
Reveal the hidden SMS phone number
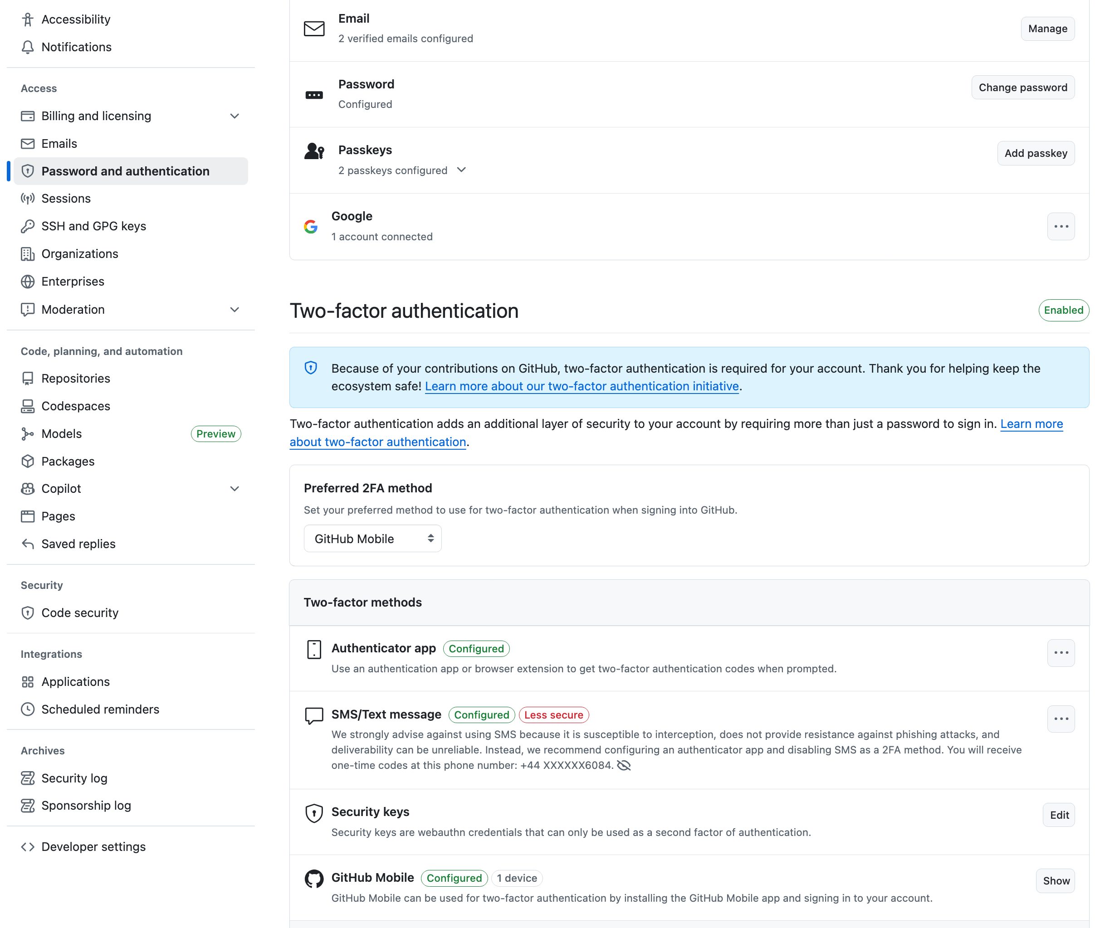[624, 765]
